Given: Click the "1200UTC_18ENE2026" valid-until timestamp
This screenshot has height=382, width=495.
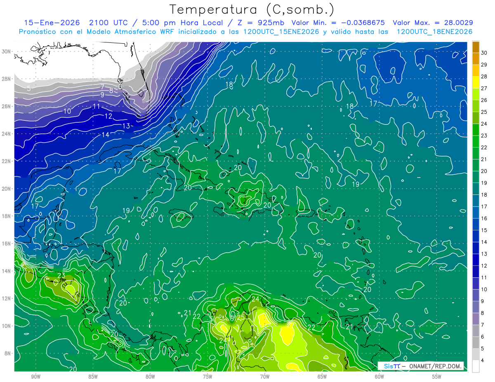Looking at the screenshot, I should coord(434,32).
